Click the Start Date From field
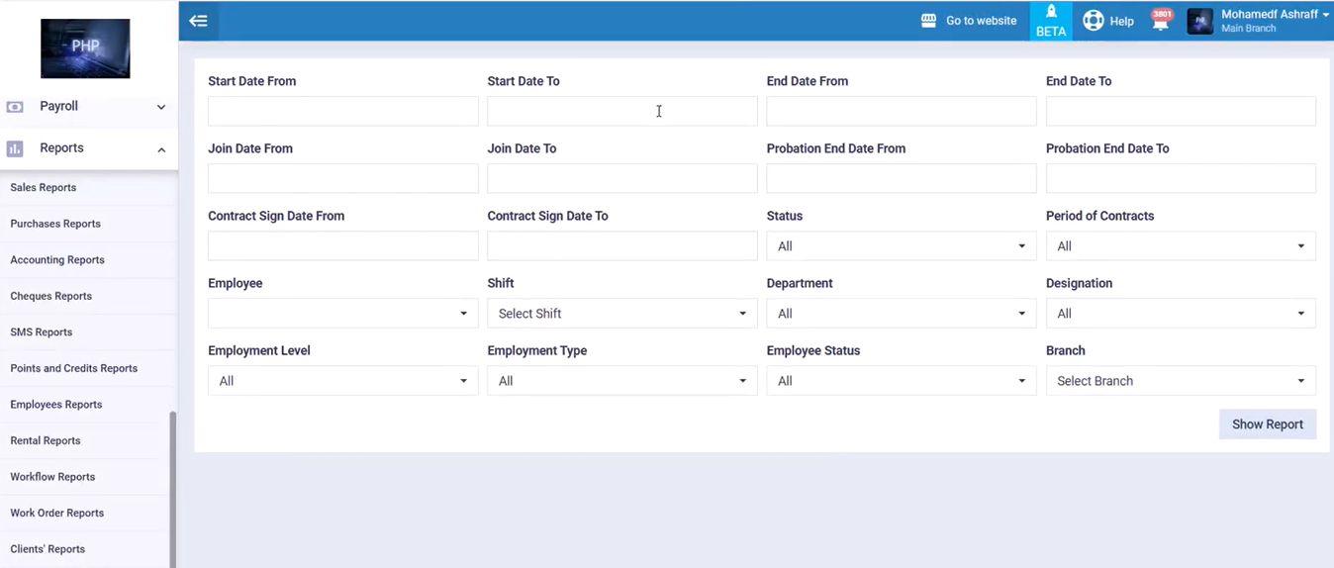The height and width of the screenshot is (568, 1334). tap(342, 112)
